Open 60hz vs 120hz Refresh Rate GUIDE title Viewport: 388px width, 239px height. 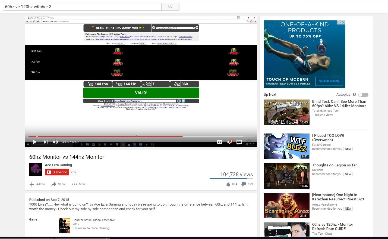point(332,226)
